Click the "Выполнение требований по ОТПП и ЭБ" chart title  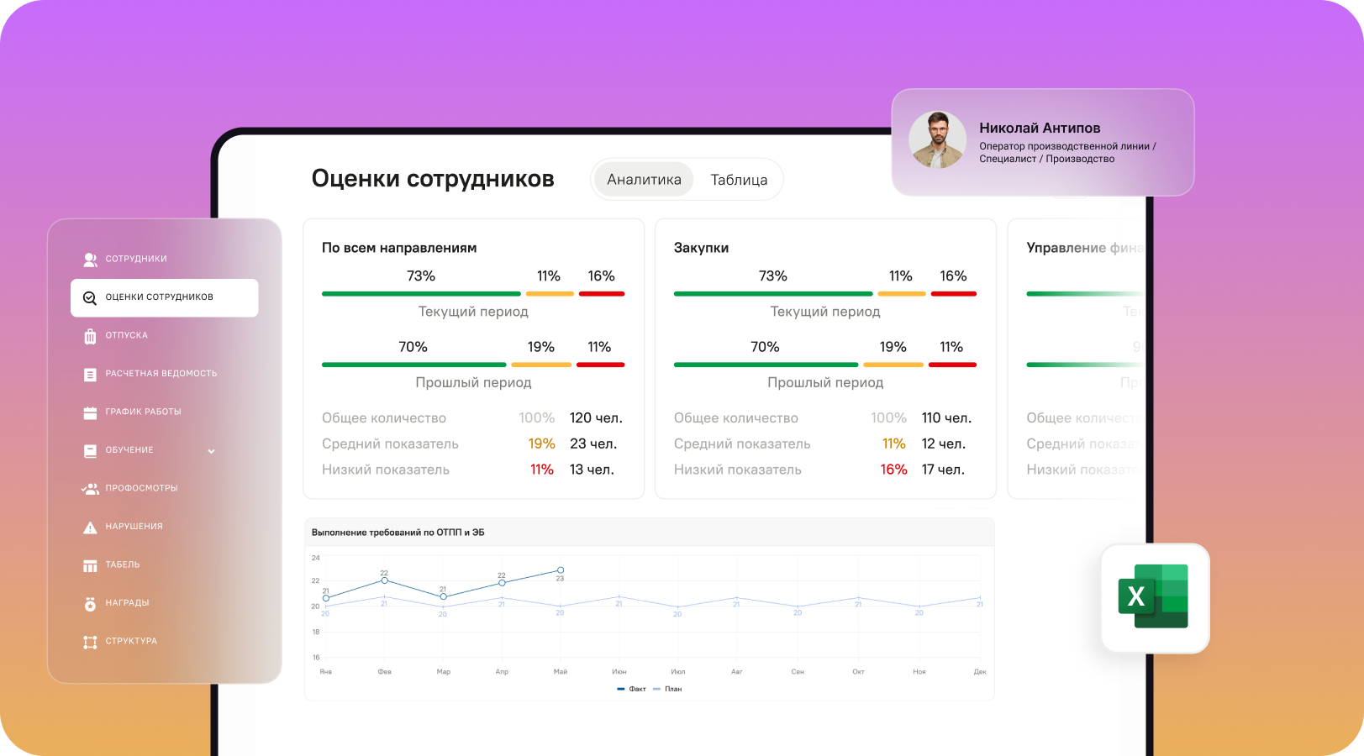(x=398, y=533)
